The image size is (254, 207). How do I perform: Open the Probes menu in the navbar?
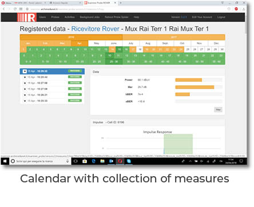[x=55, y=17]
